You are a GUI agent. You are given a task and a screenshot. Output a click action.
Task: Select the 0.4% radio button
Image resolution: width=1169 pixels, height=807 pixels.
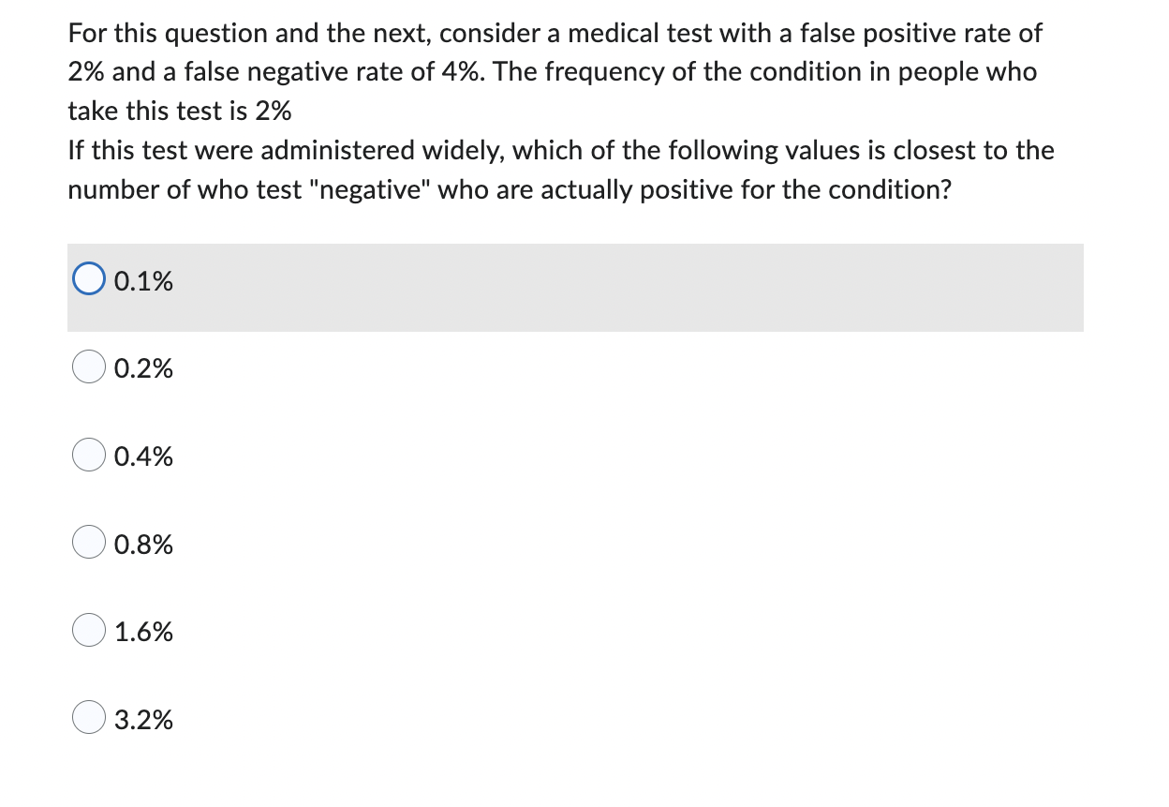[x=88, y=454]
